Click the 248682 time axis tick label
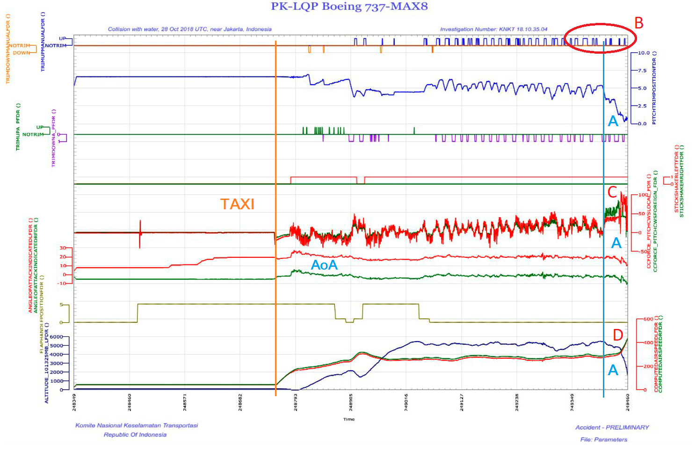 (240, 402)
